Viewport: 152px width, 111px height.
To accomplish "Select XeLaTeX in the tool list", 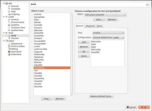I will tap(52, 86).
